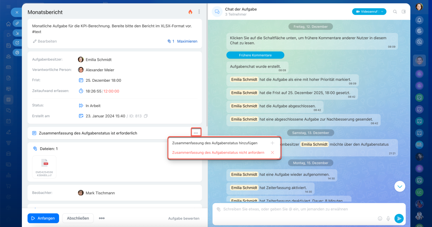Send the chat message
The image size is (432, 227).
pos(399,219)
